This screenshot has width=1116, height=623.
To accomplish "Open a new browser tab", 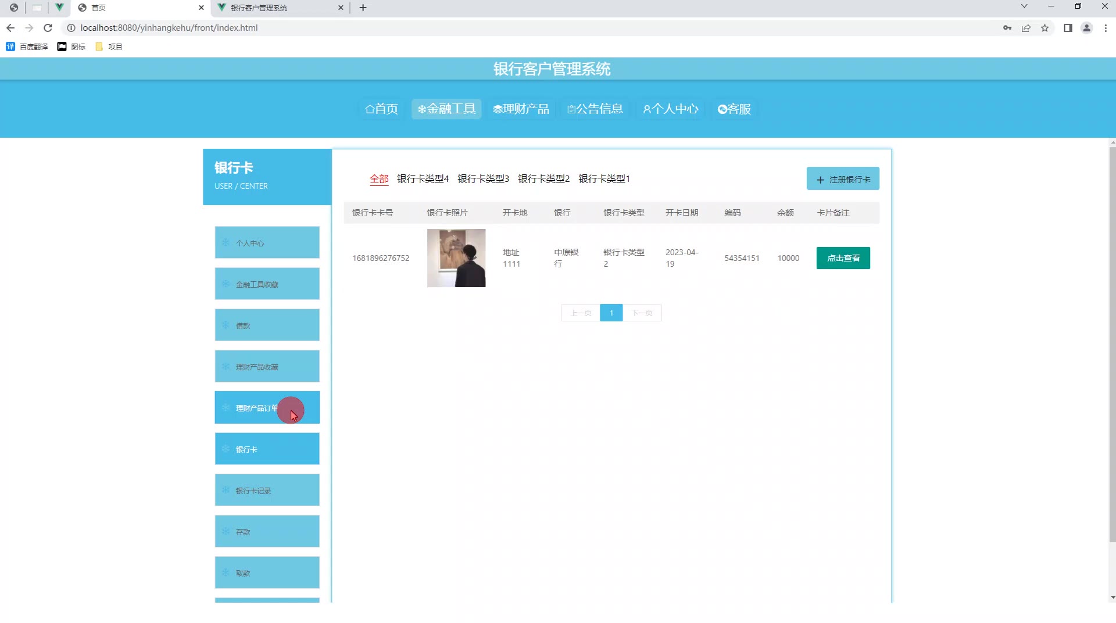I will click(363, 8).
